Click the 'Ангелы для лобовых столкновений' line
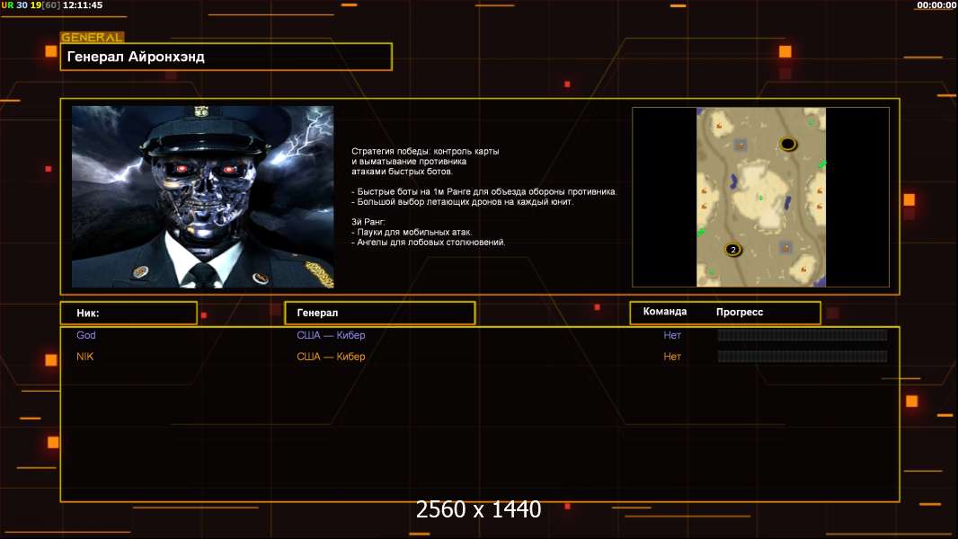 coord(429,243)
